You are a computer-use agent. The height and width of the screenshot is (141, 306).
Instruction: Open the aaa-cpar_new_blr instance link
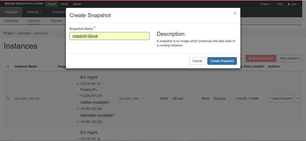27,98
